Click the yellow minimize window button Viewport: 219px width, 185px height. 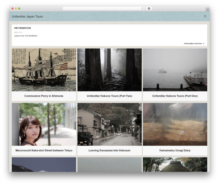pyautogui.click(x=16, y=8)
